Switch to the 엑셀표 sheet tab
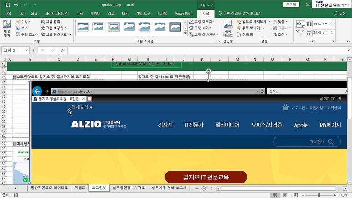Viewport: 352px width, 198px height. tap(80, 188)
